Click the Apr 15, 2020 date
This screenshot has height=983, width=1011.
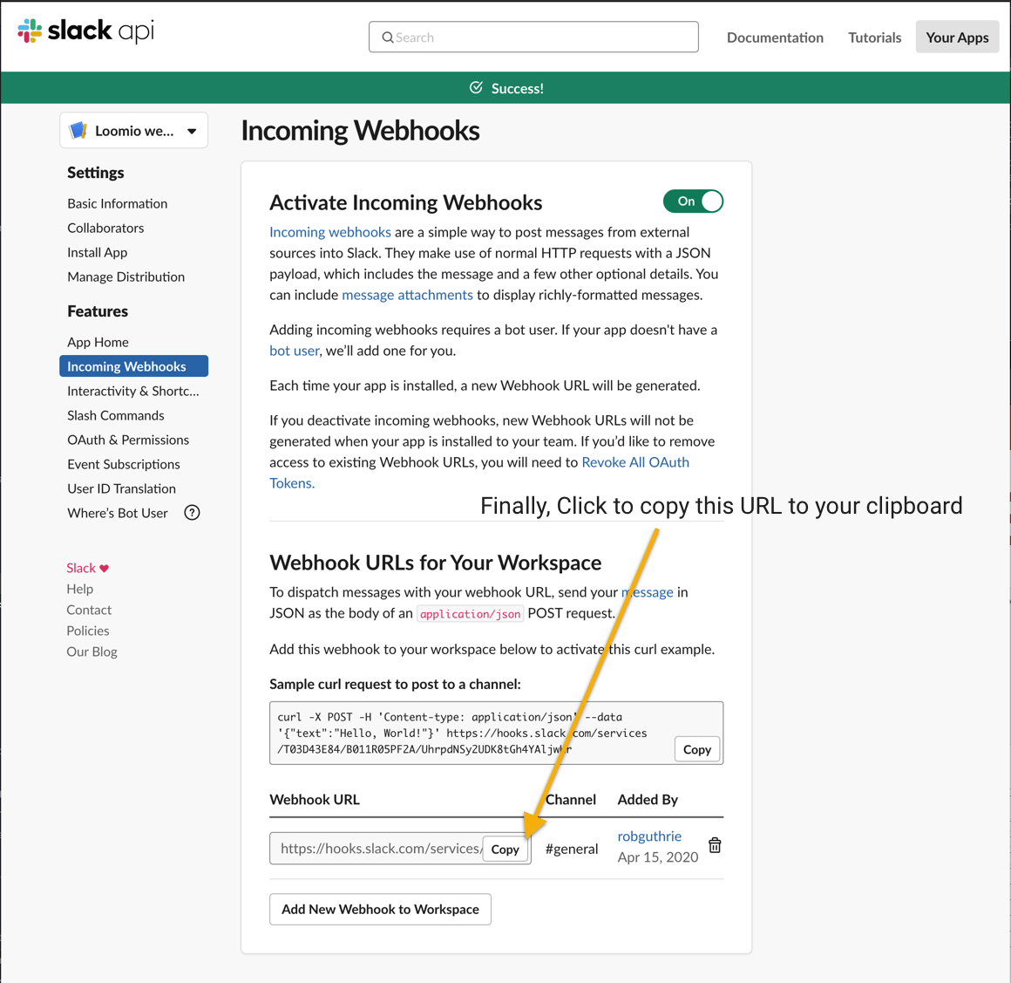tap(658, 857)
